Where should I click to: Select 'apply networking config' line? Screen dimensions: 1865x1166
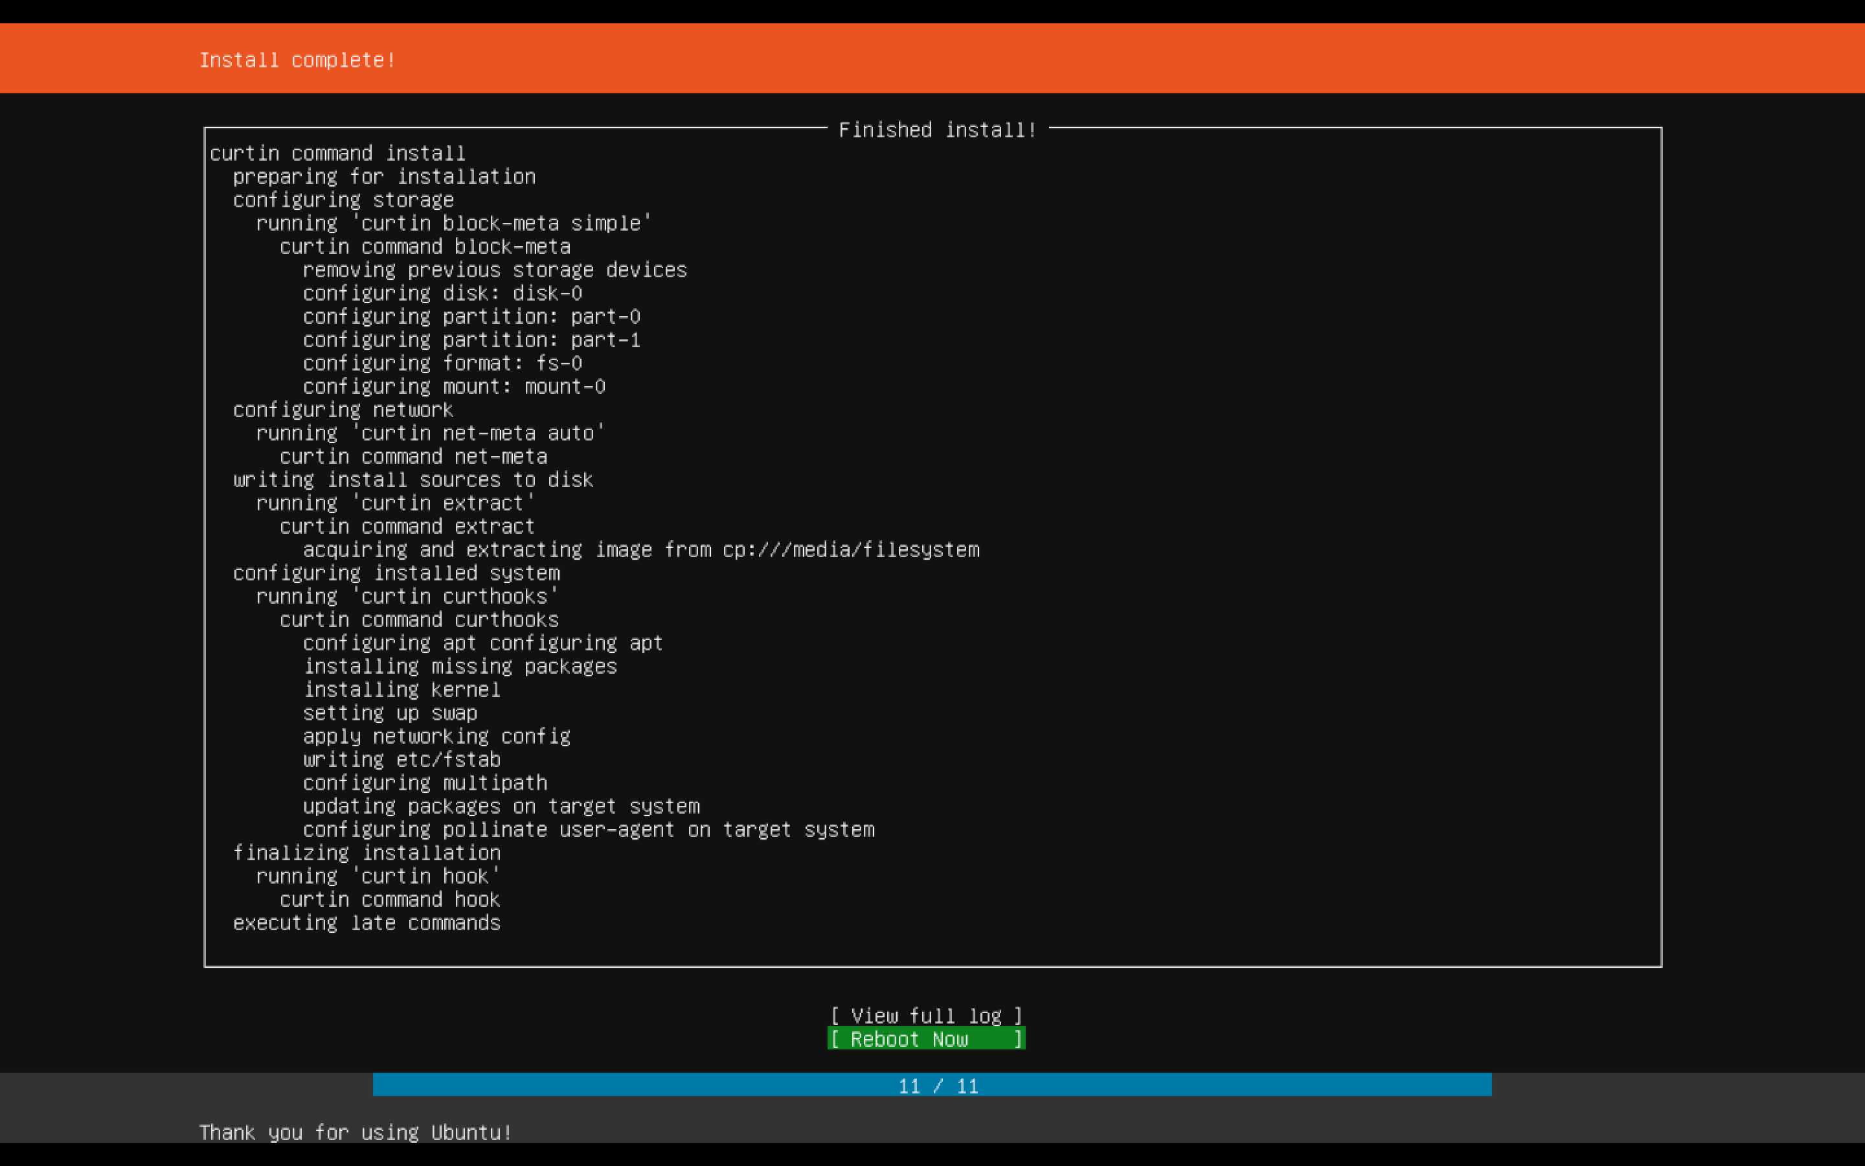(436, 737)
